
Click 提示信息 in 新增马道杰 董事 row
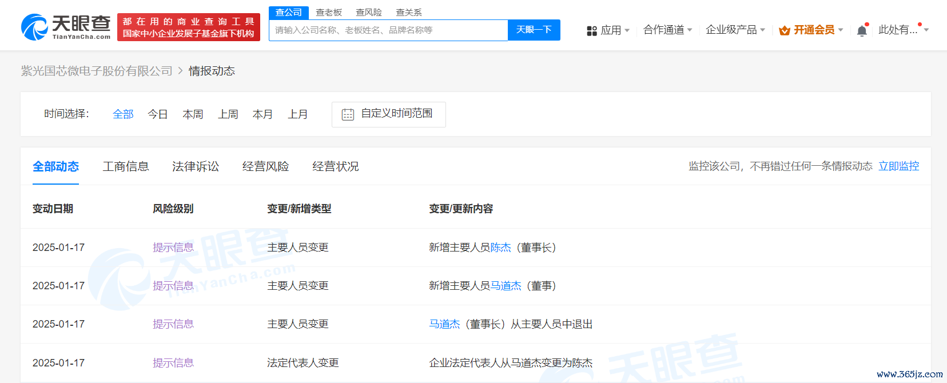173,286
